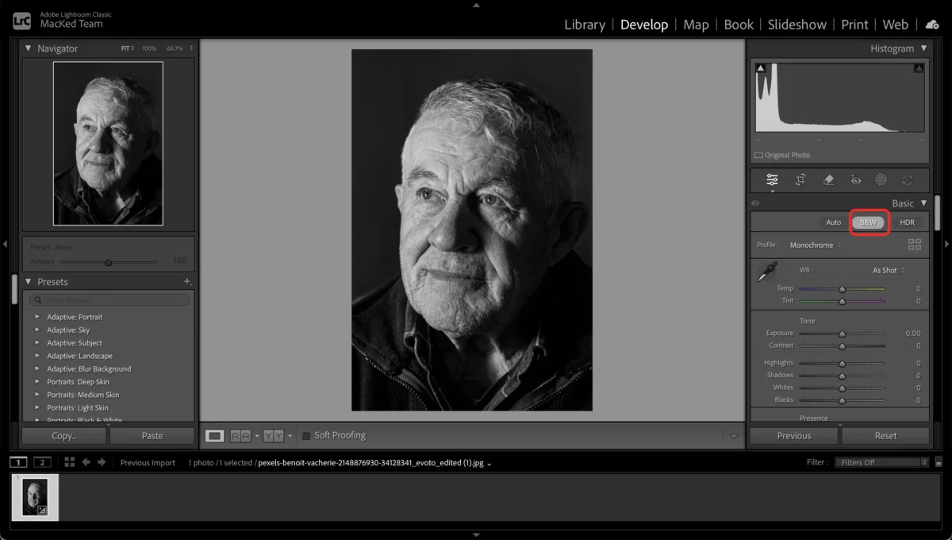Click the Reset button
952x540 pixels.
point(885,435)
